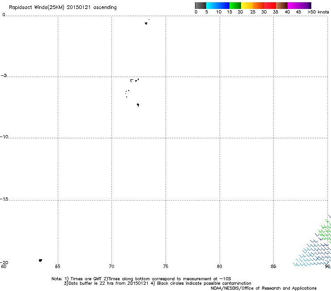Click the latitude label '-15'
The height and width of the screenshot is (291, 331).
pos(4,199)
